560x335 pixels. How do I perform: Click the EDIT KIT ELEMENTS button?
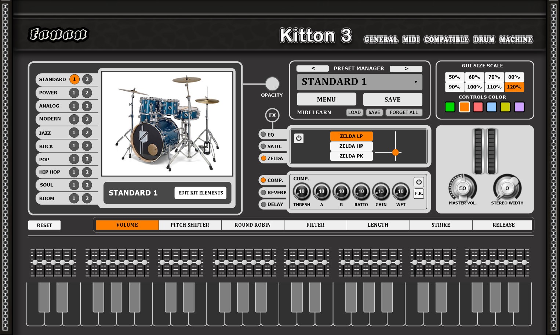200,192
